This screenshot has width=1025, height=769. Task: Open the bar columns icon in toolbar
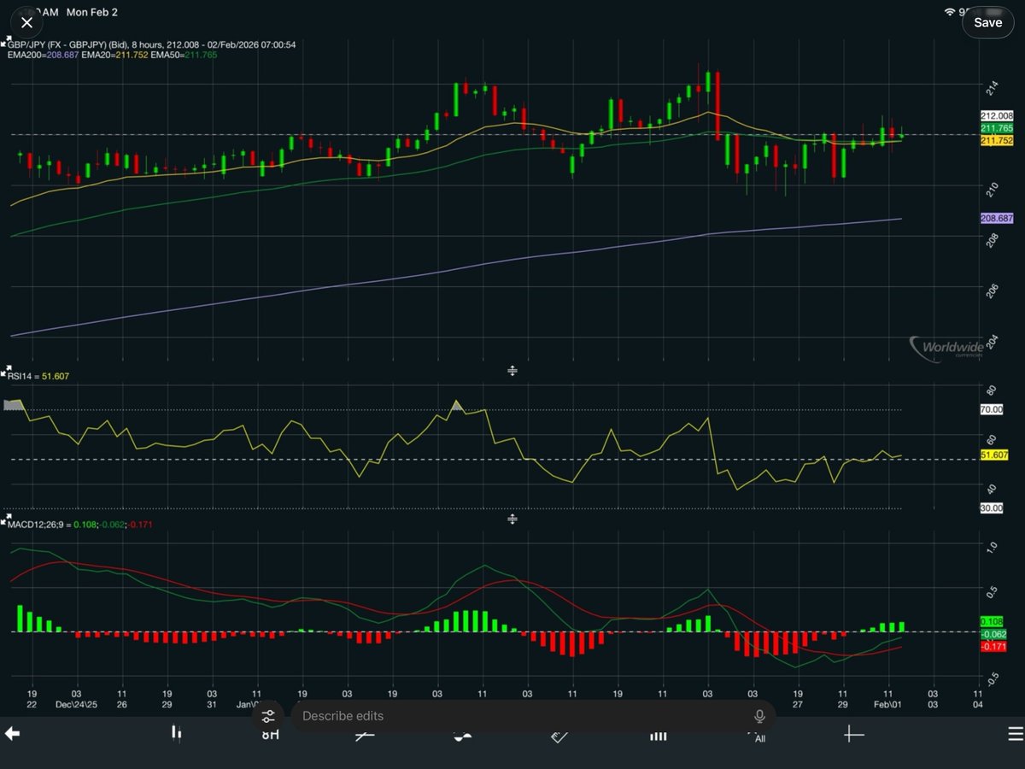click(x=658, y=735)
